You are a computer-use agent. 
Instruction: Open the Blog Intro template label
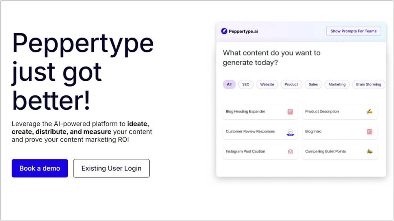(313, 132)
